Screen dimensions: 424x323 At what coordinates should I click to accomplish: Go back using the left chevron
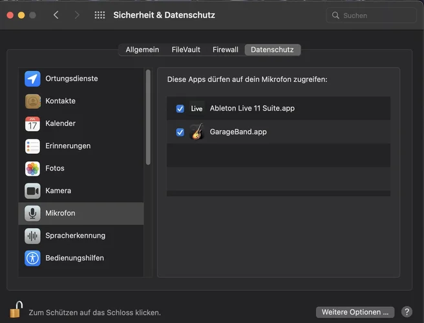56,15
